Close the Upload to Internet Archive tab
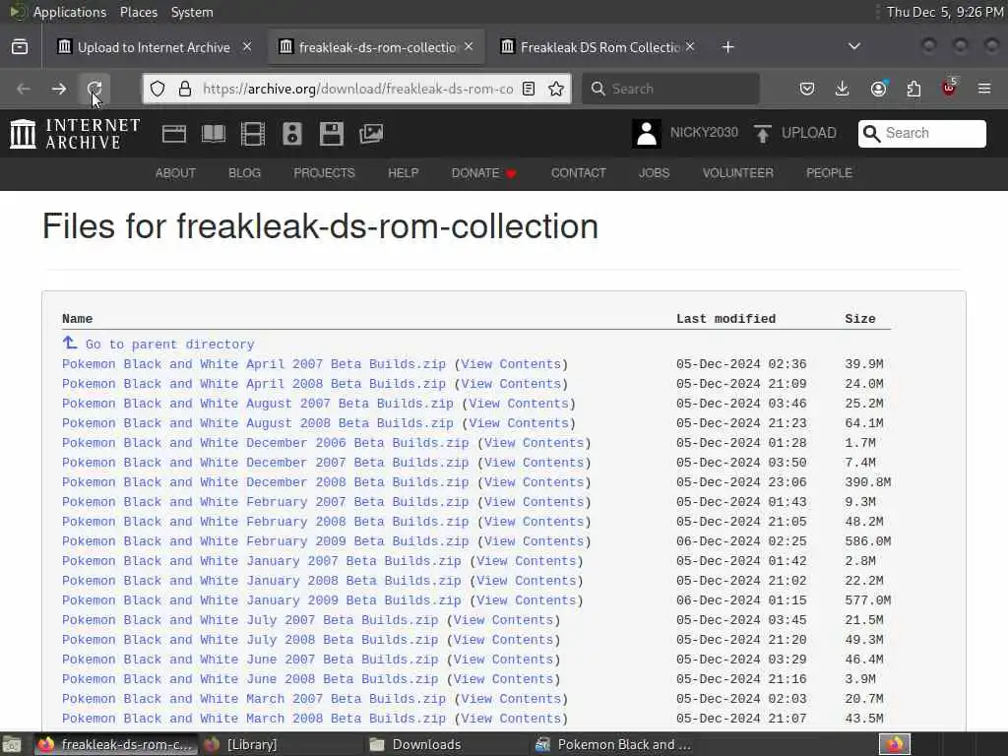 247,46
